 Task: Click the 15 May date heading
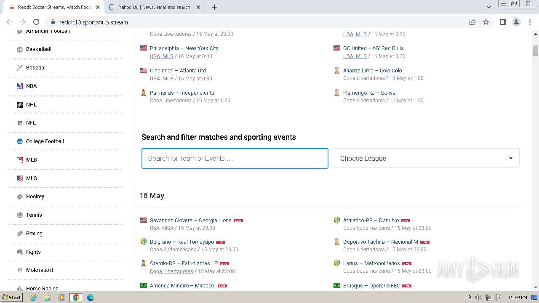[x=152, y=196]
